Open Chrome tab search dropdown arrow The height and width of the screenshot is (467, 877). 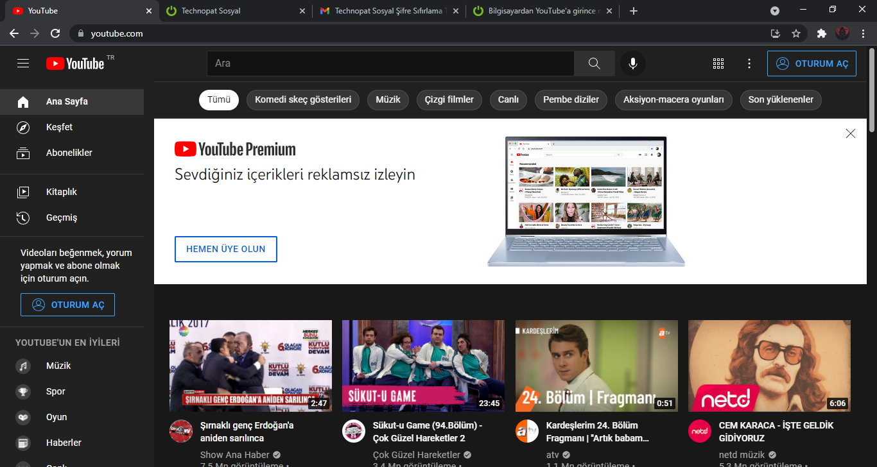pyautogui.click(x=775, y=11)
